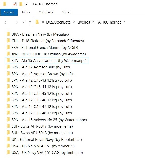This screenshot has height=162, width=145.
Task: Click 'USA - US Navy VFA-151 (by timber29)' name
Action: (43, 146)
